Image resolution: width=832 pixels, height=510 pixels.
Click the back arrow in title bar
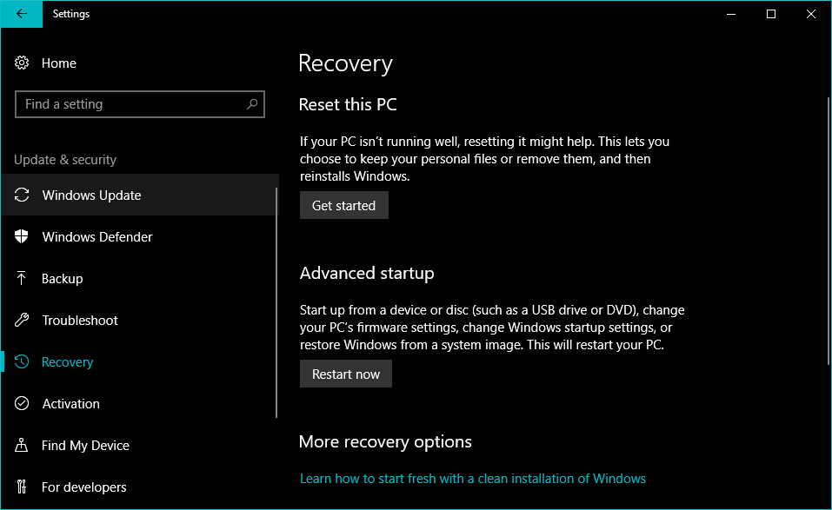[x=22, y=14]
